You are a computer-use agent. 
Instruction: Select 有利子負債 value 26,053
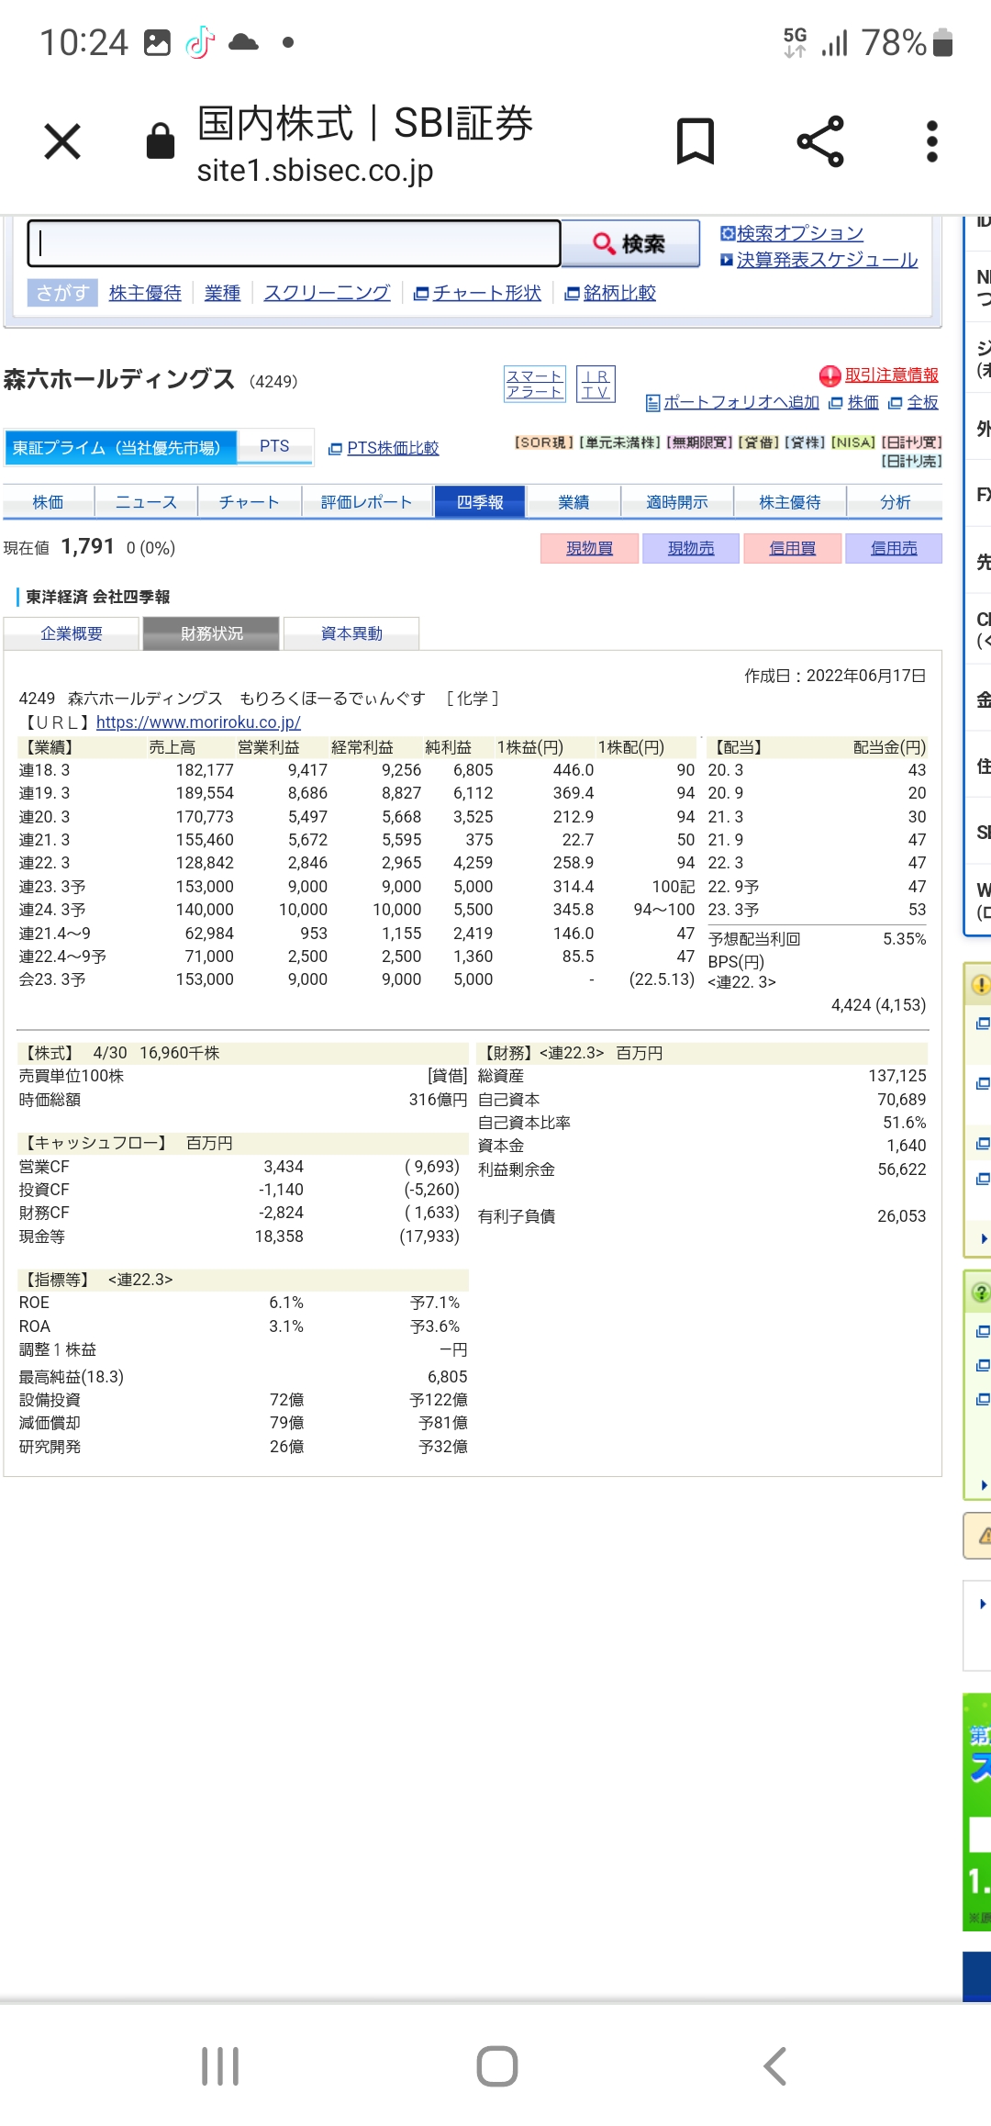click(x=901, y=1216)
